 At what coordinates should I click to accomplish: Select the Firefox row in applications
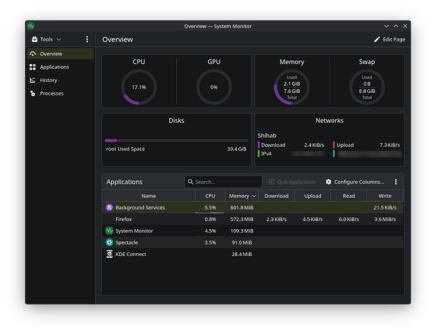coord(124,219)
